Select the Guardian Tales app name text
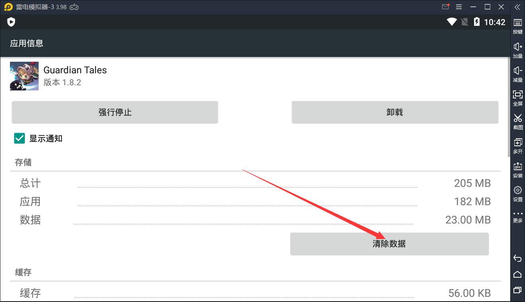This screenshot has height=302, width=525. pyautogui.click(x=75, y=70)
